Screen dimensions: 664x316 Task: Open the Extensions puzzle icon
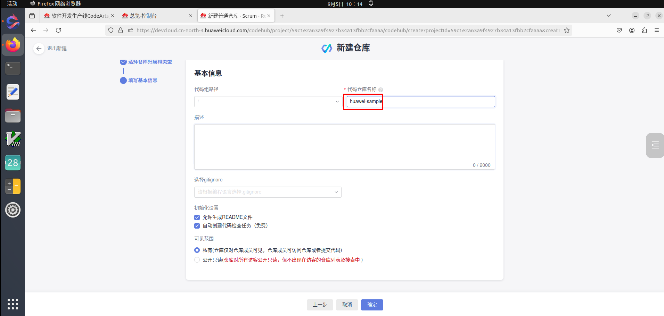click(x=644, y=30)
